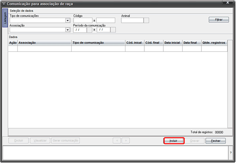Screen dimensions: 236x163
Task: Open the window system menu icon
Action: pyautogui.click(x=4, y=4)
